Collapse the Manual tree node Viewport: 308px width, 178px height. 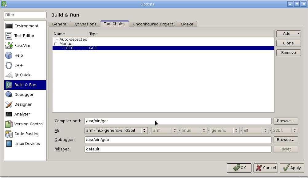56,44
